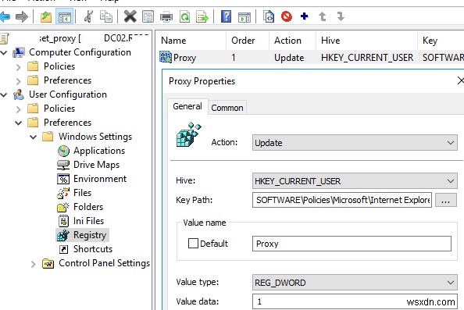The height and width of the screenshot is (310, 464).
Task: Select Control Panel Settings in tree
Action: 104,263
